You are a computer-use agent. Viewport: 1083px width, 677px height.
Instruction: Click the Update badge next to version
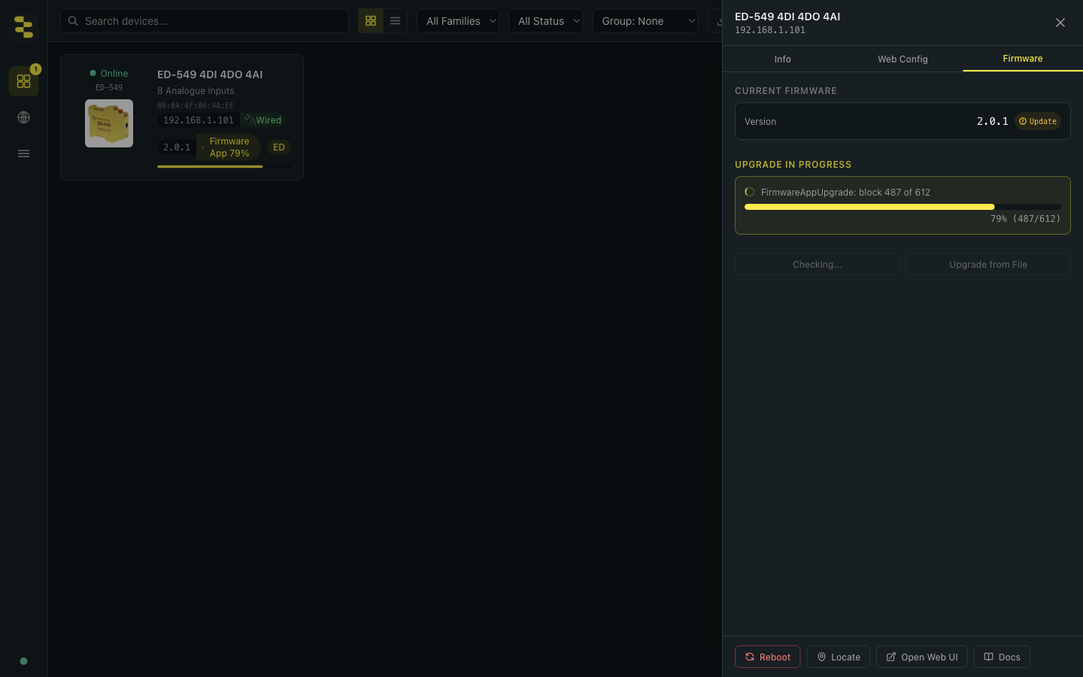tap(1038, 121)
